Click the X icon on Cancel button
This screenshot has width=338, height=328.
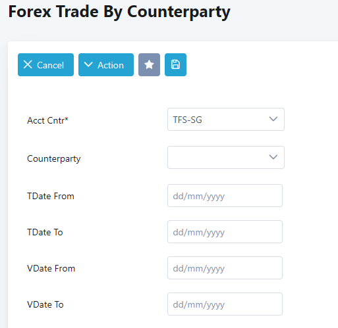point(28,64)
